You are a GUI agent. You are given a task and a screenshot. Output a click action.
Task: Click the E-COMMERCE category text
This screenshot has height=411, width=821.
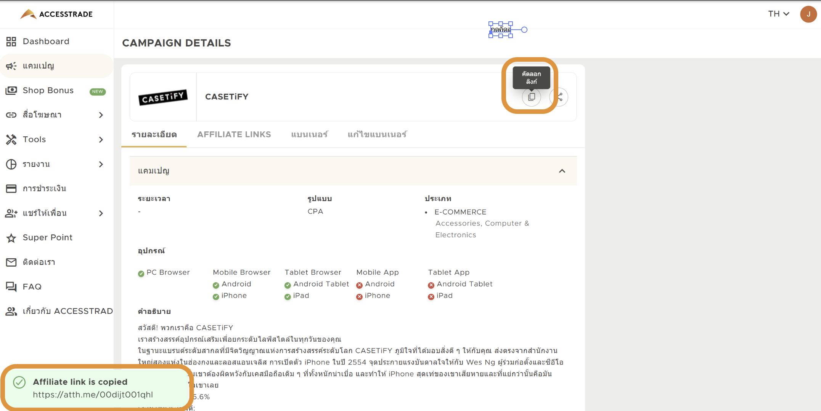coord(460,212)
